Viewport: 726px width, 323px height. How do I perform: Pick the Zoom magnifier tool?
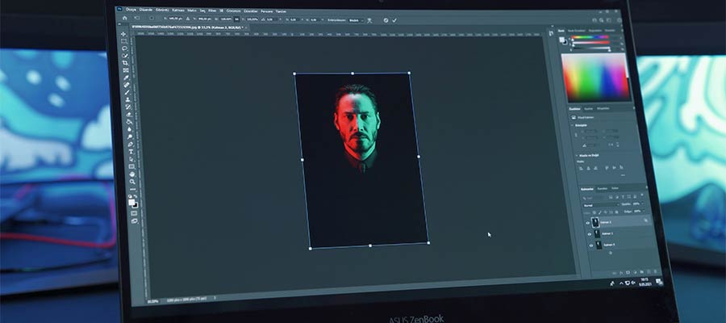coord(133,182)
